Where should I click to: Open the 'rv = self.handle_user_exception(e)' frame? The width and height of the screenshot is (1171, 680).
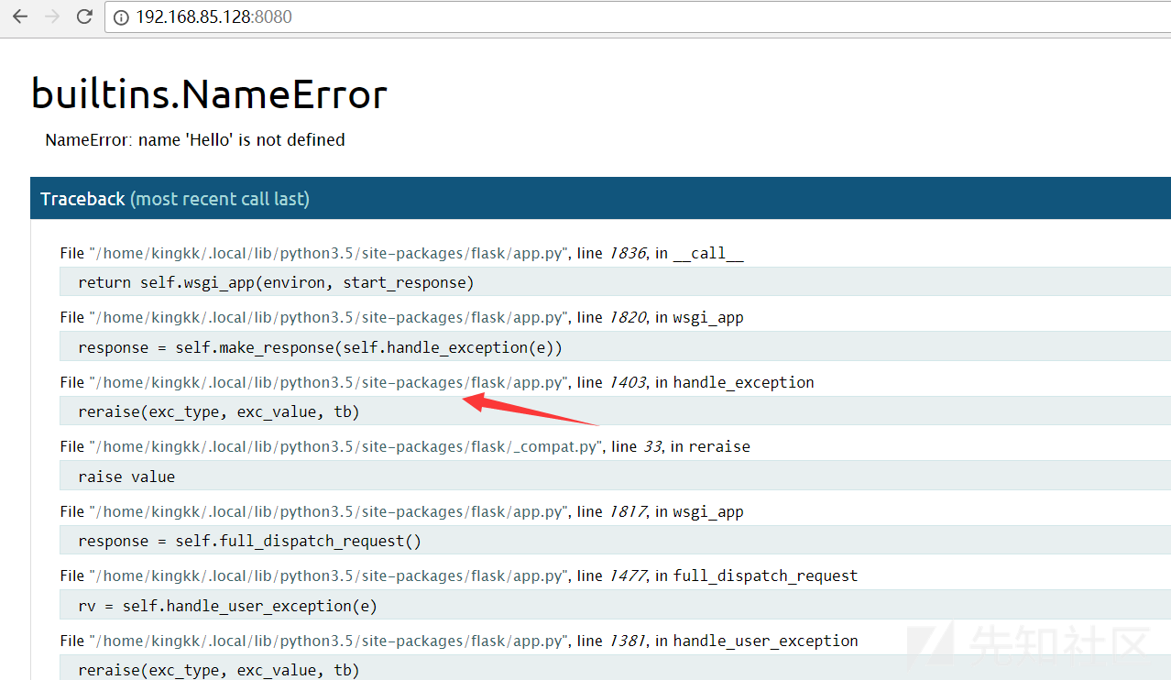coord(227,606)
